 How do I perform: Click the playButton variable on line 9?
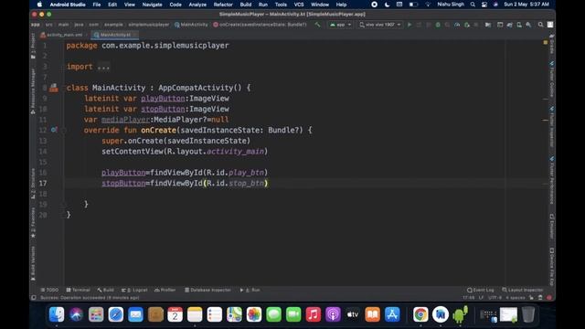(x=163, y=99)
